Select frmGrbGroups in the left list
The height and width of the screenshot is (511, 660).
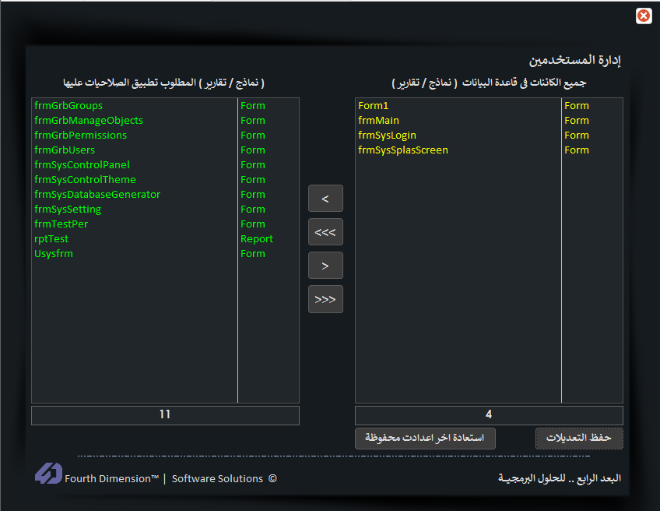68,106
